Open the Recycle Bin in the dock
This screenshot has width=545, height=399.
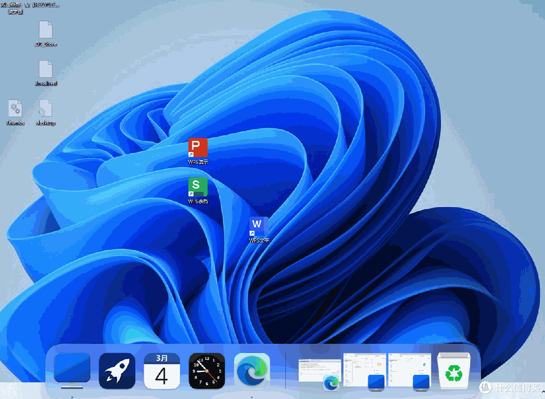[454, 371]
